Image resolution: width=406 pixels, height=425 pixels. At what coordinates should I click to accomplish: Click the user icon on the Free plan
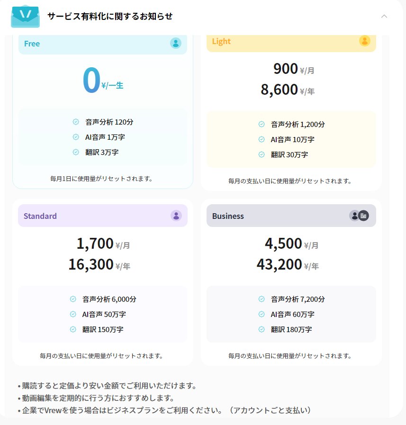[x=175, y=43]
